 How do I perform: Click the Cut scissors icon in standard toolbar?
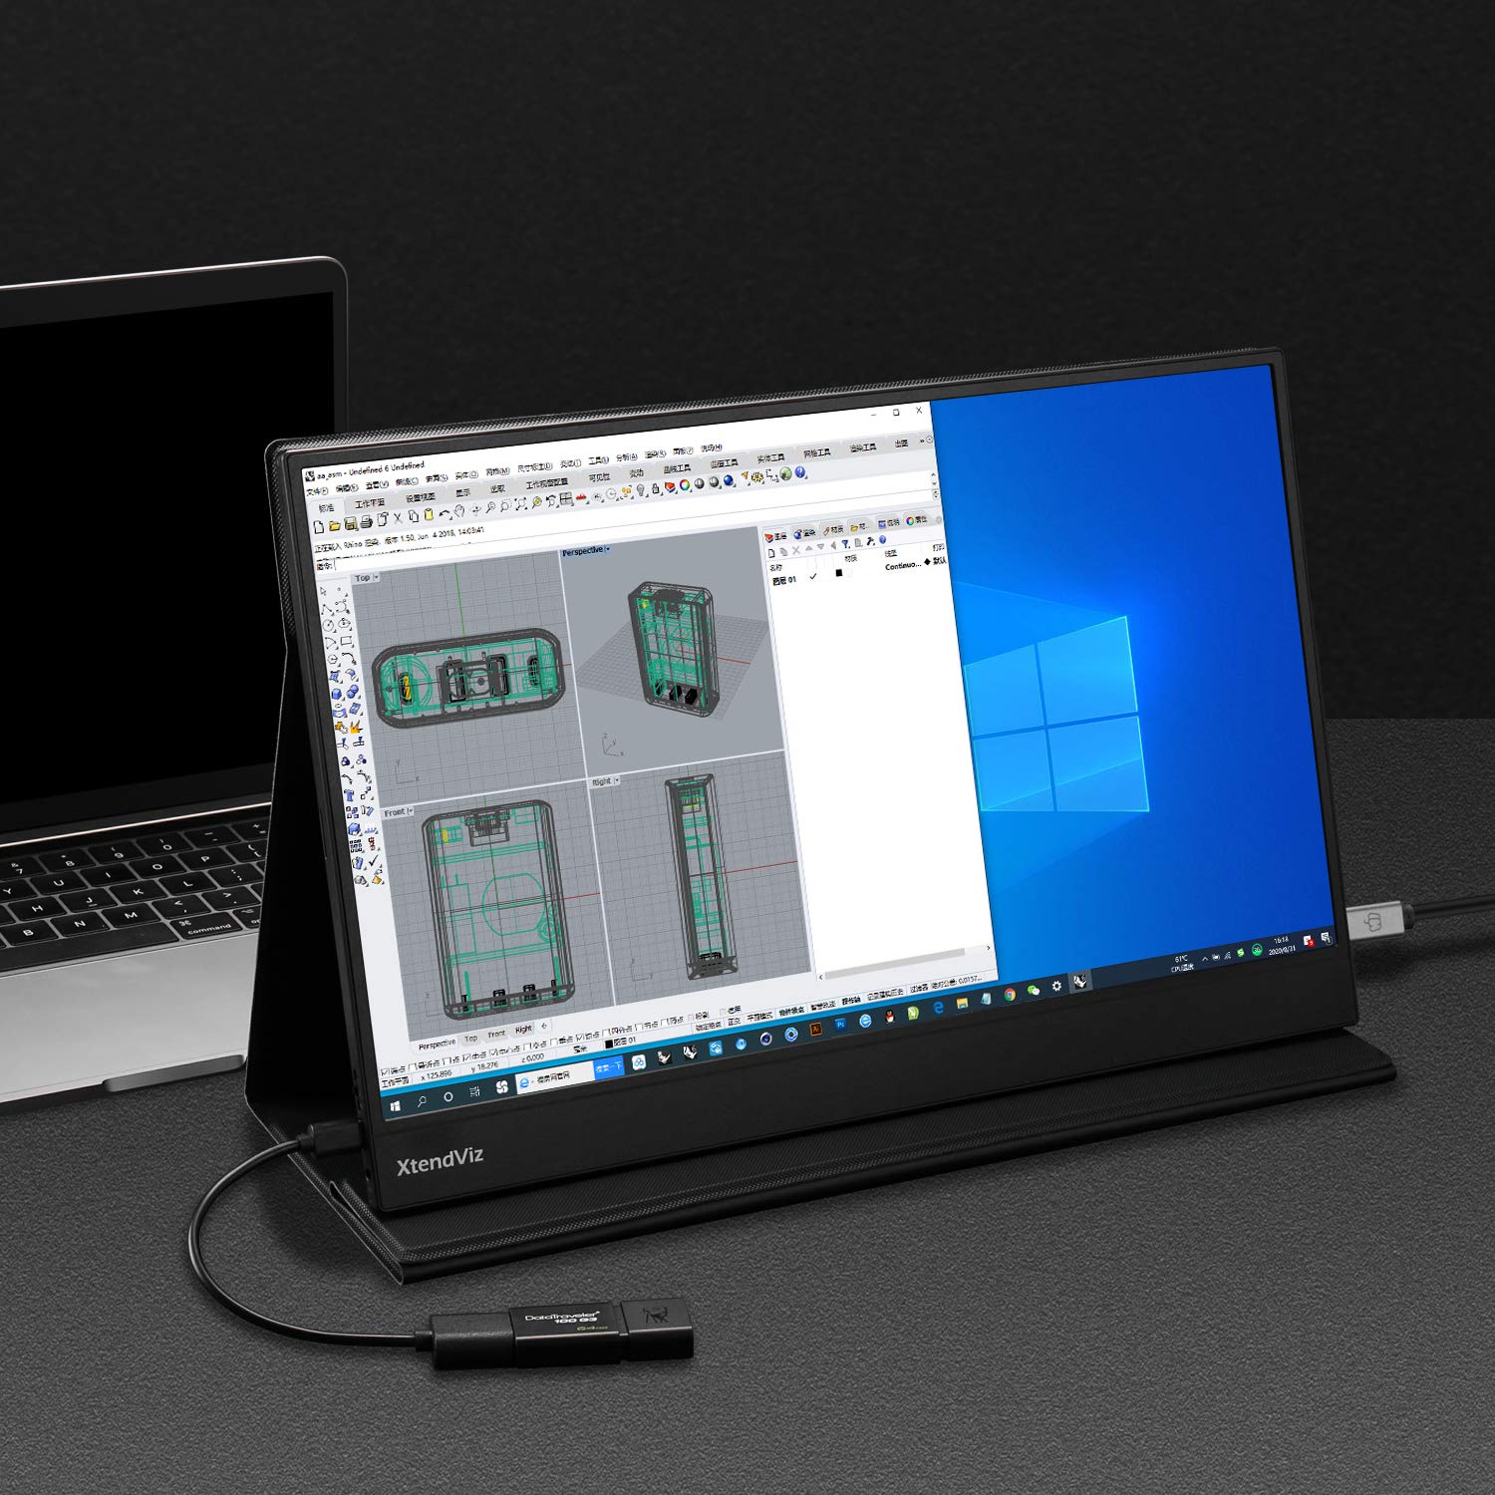coord(398,517)
